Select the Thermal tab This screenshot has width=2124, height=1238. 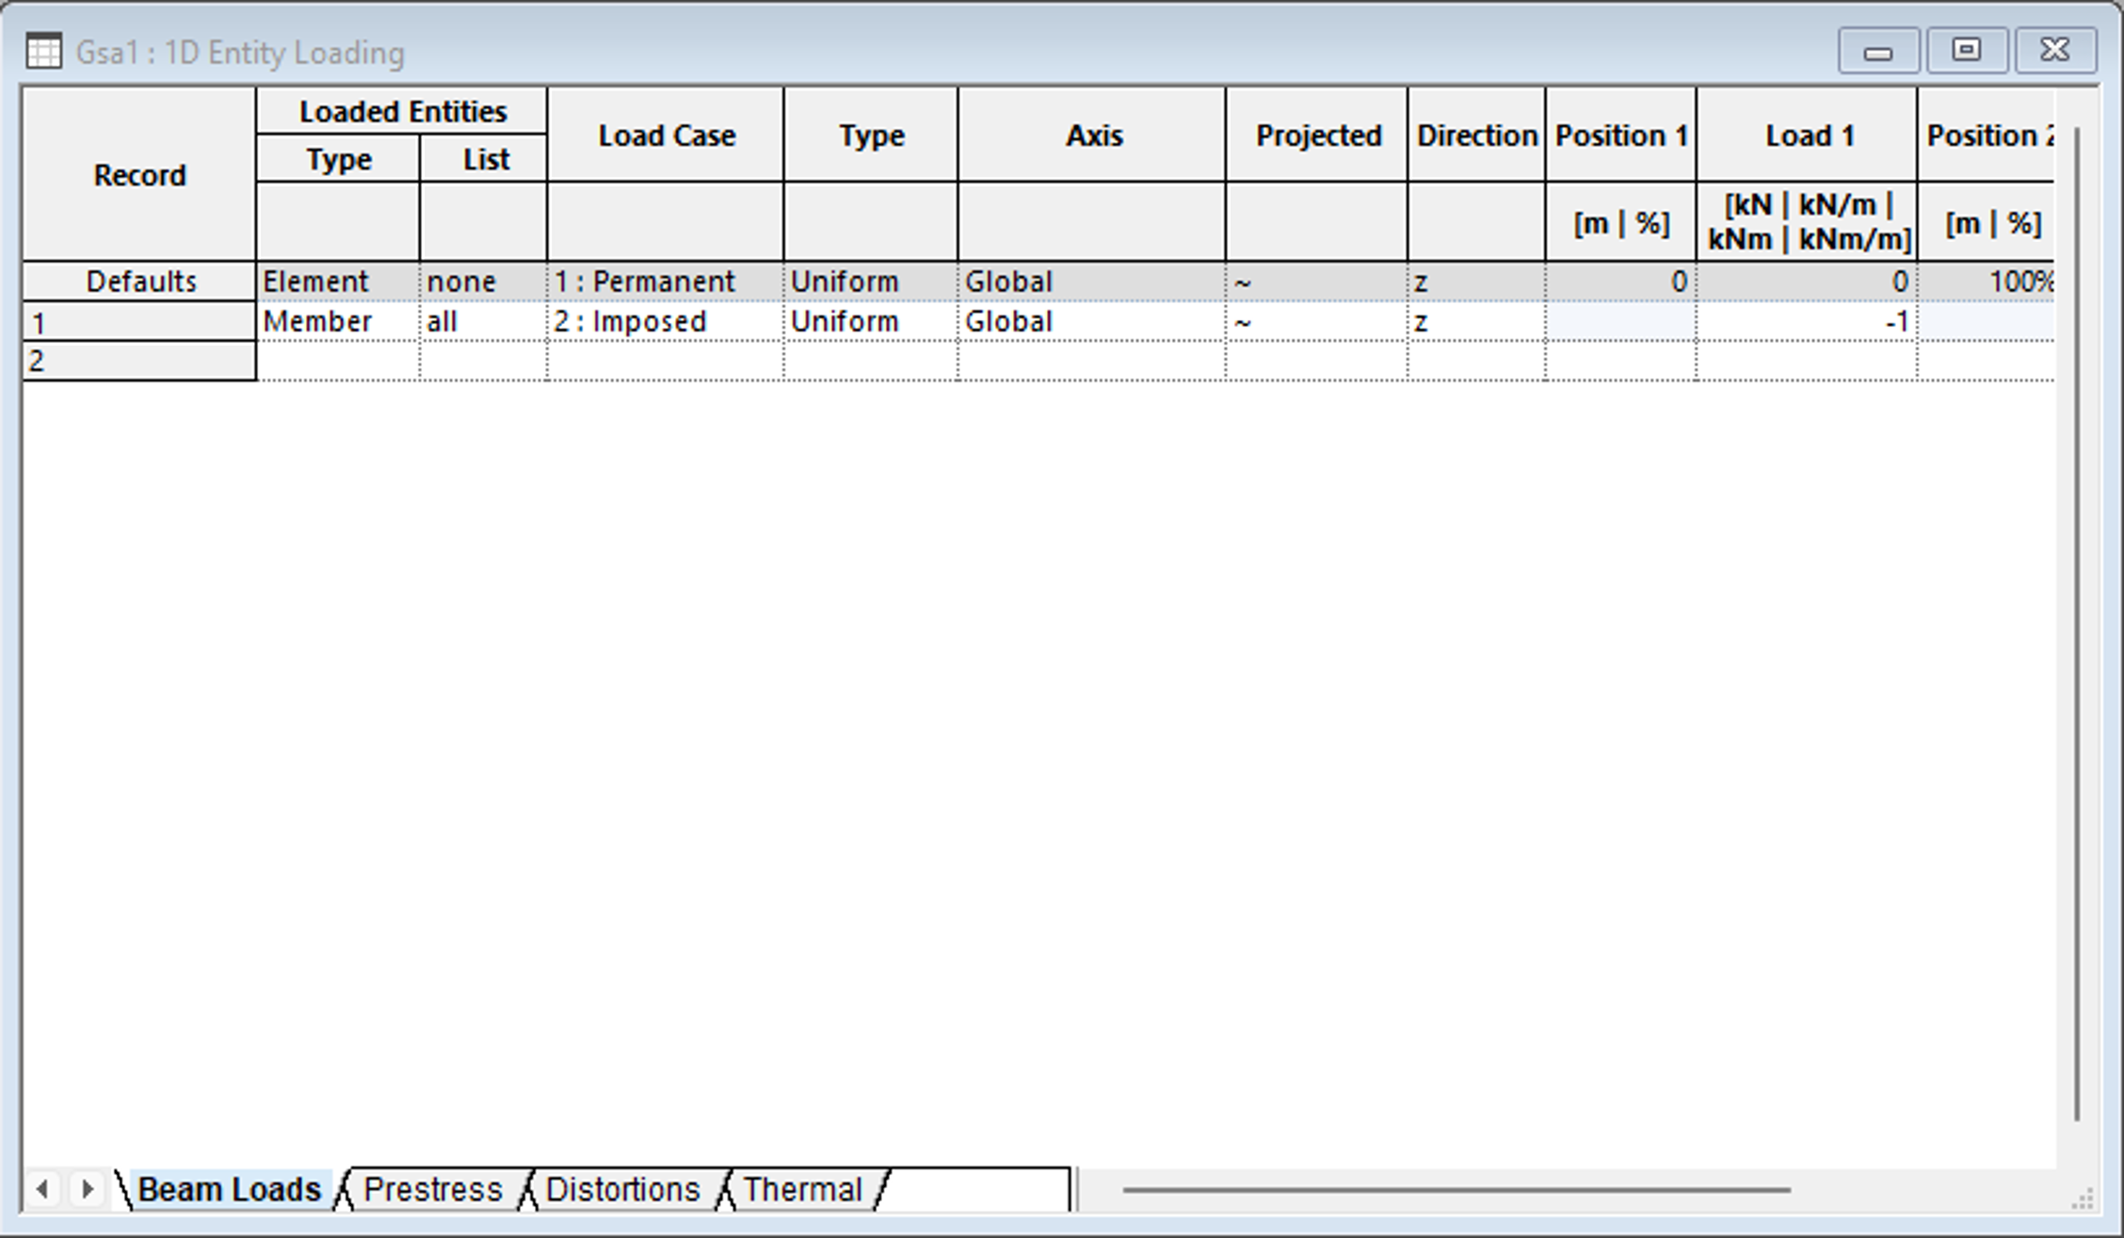pyautogui.click(x=802, y=1190)
